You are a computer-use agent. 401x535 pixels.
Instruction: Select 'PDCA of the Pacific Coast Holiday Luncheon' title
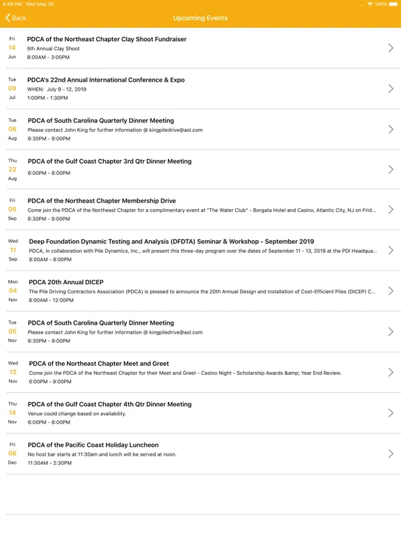pyautogui.click(x=93, y=445)
